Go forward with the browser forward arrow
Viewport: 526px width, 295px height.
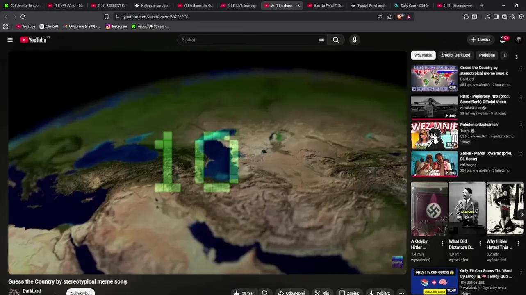14,17
